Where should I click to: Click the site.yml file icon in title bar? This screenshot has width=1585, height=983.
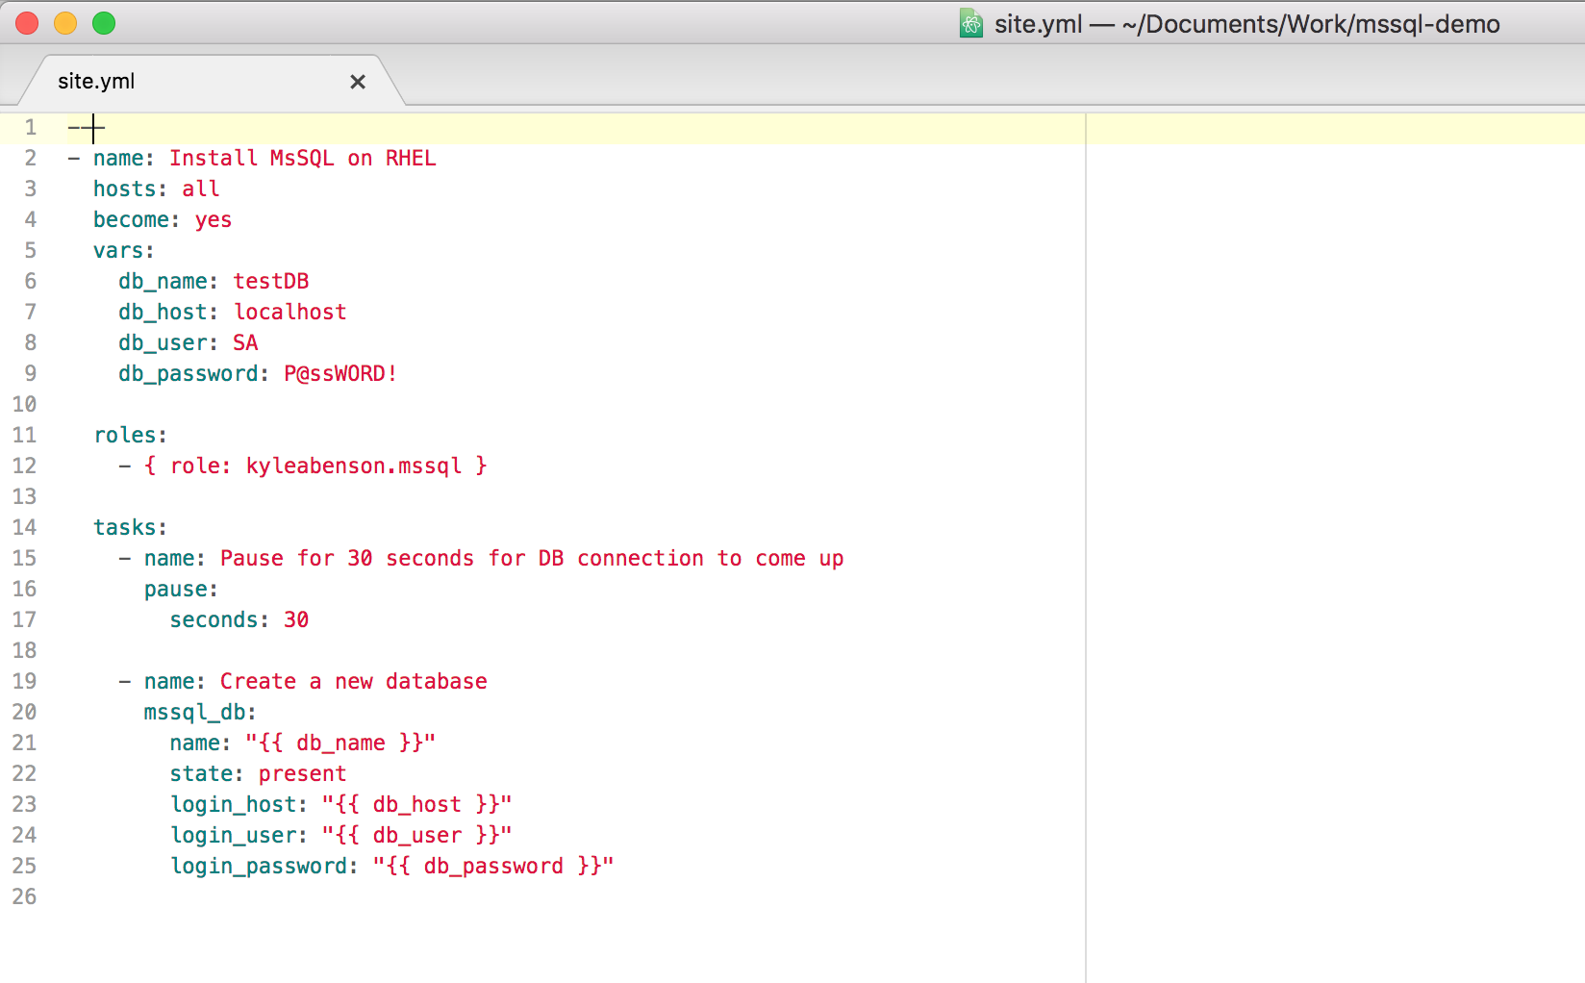(x=970, y=24)
